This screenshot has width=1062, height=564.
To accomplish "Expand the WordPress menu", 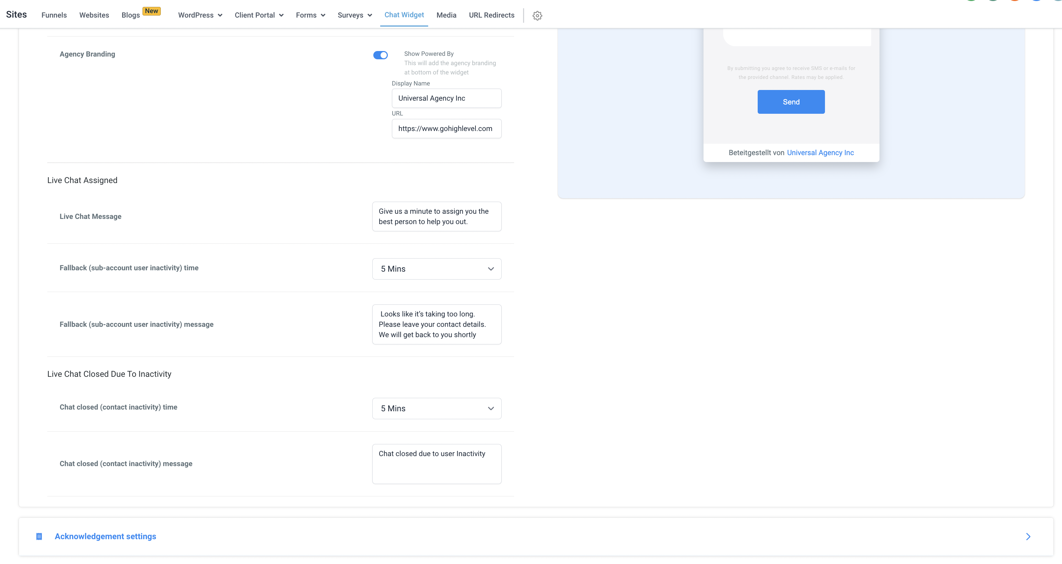I will [x=200, y=15].
